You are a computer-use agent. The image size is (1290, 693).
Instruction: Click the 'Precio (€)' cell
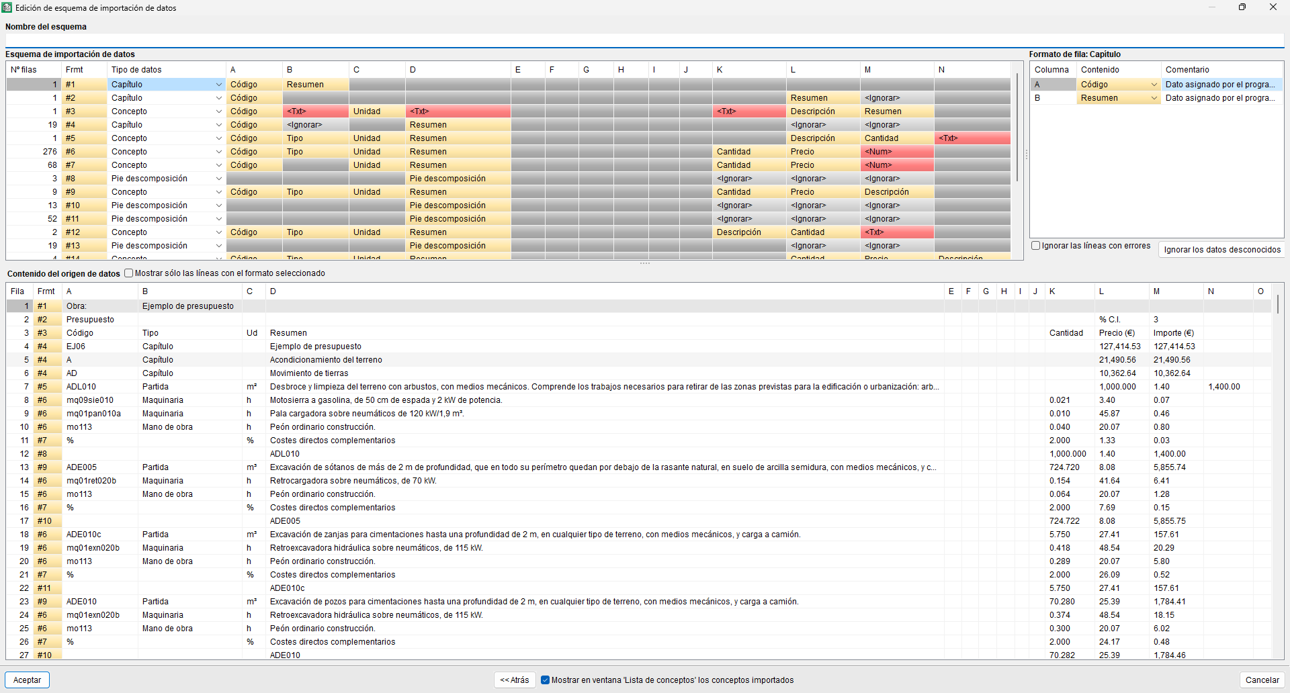[1122, 333]
